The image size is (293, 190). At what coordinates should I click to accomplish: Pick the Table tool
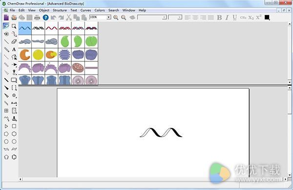pyautogui.click(x=6, y=111)
